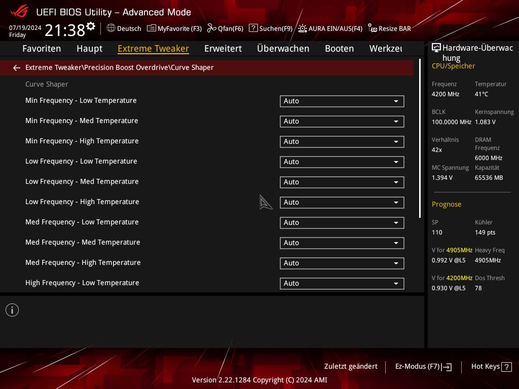Open Med Frequency - Low Temperature dropdown
The width and height of the screenshot is (519, 389).
tap(342, 223)
